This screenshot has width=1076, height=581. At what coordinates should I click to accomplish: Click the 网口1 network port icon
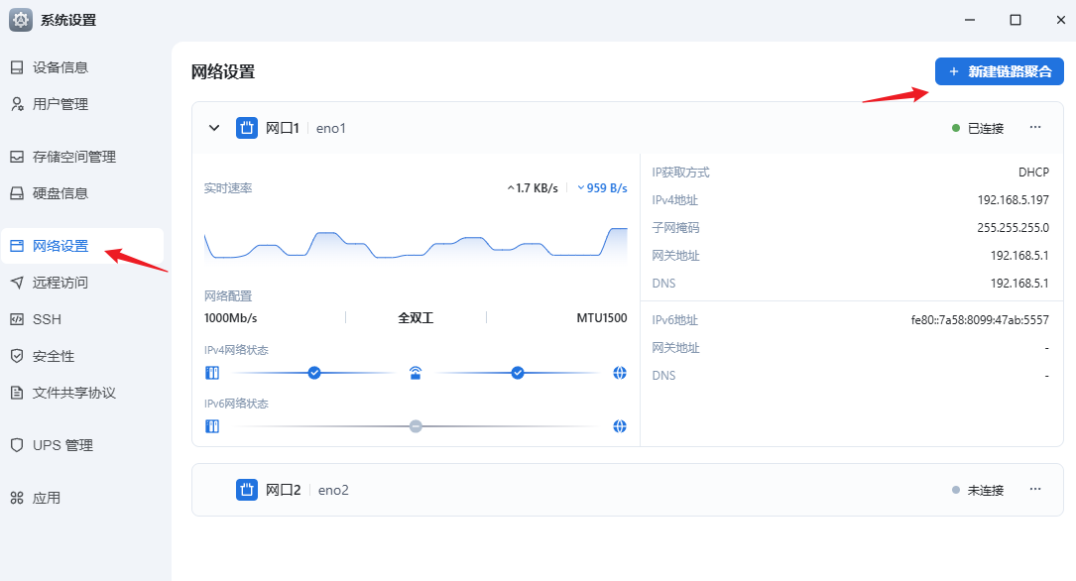(x=247, y=128)
